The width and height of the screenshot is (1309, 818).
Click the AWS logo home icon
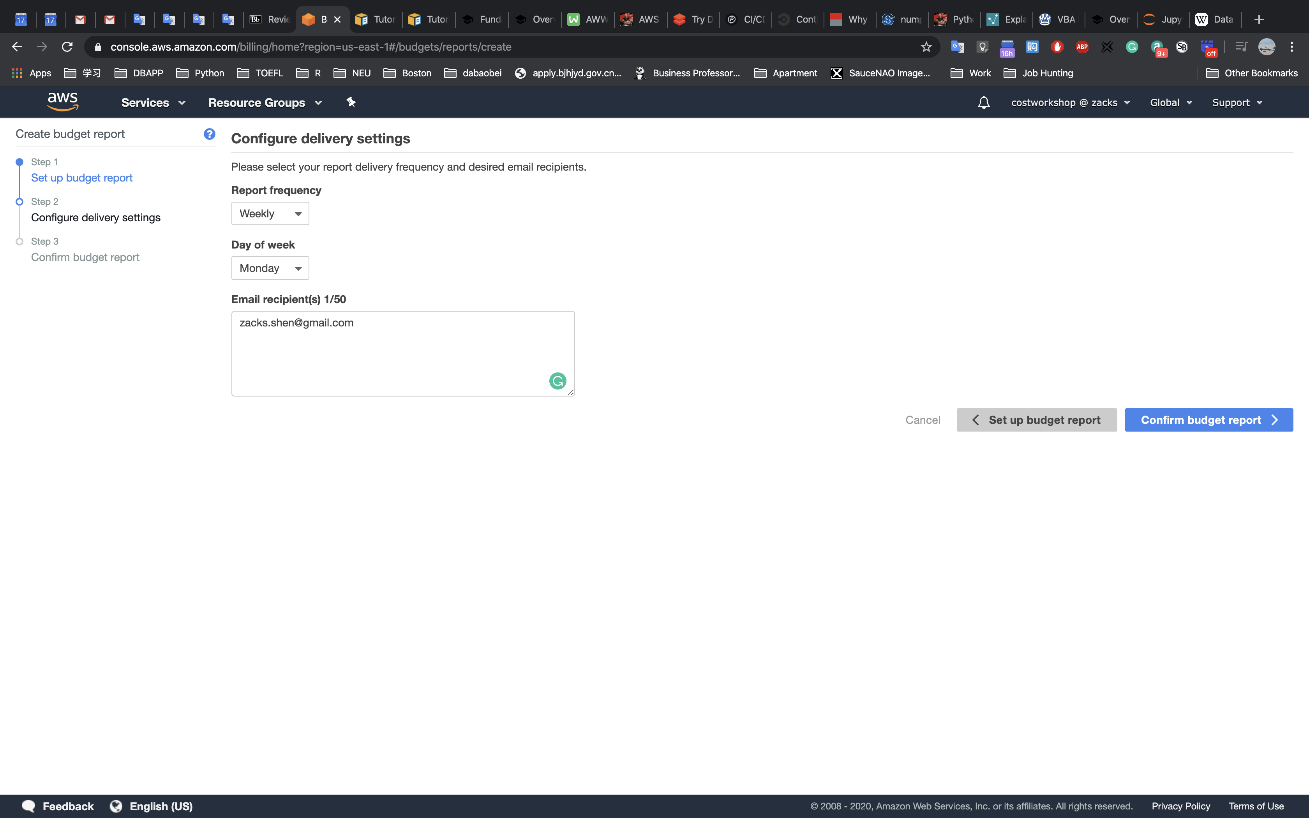(x=63, y=102)
